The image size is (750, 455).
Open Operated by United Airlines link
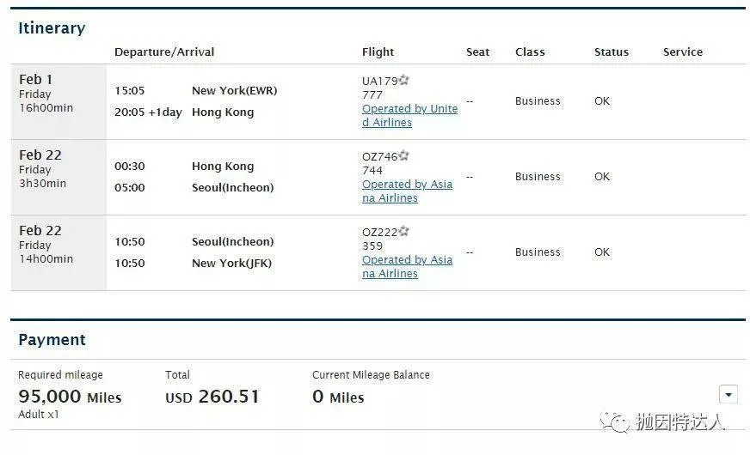click(x=410, y=116)
